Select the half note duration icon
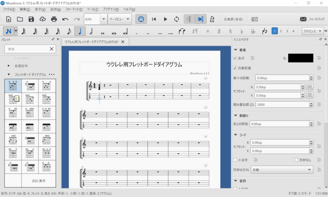328x197 pixels. 91,31
